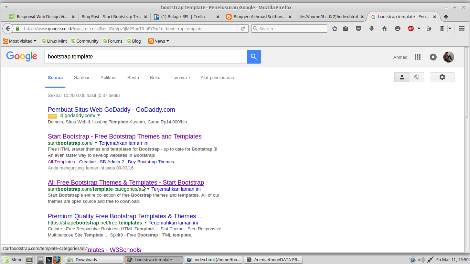470x264 pixels.
Task: Switch to Blogger: Achmad Sulthon tab
Action: (x=259, y=16)
